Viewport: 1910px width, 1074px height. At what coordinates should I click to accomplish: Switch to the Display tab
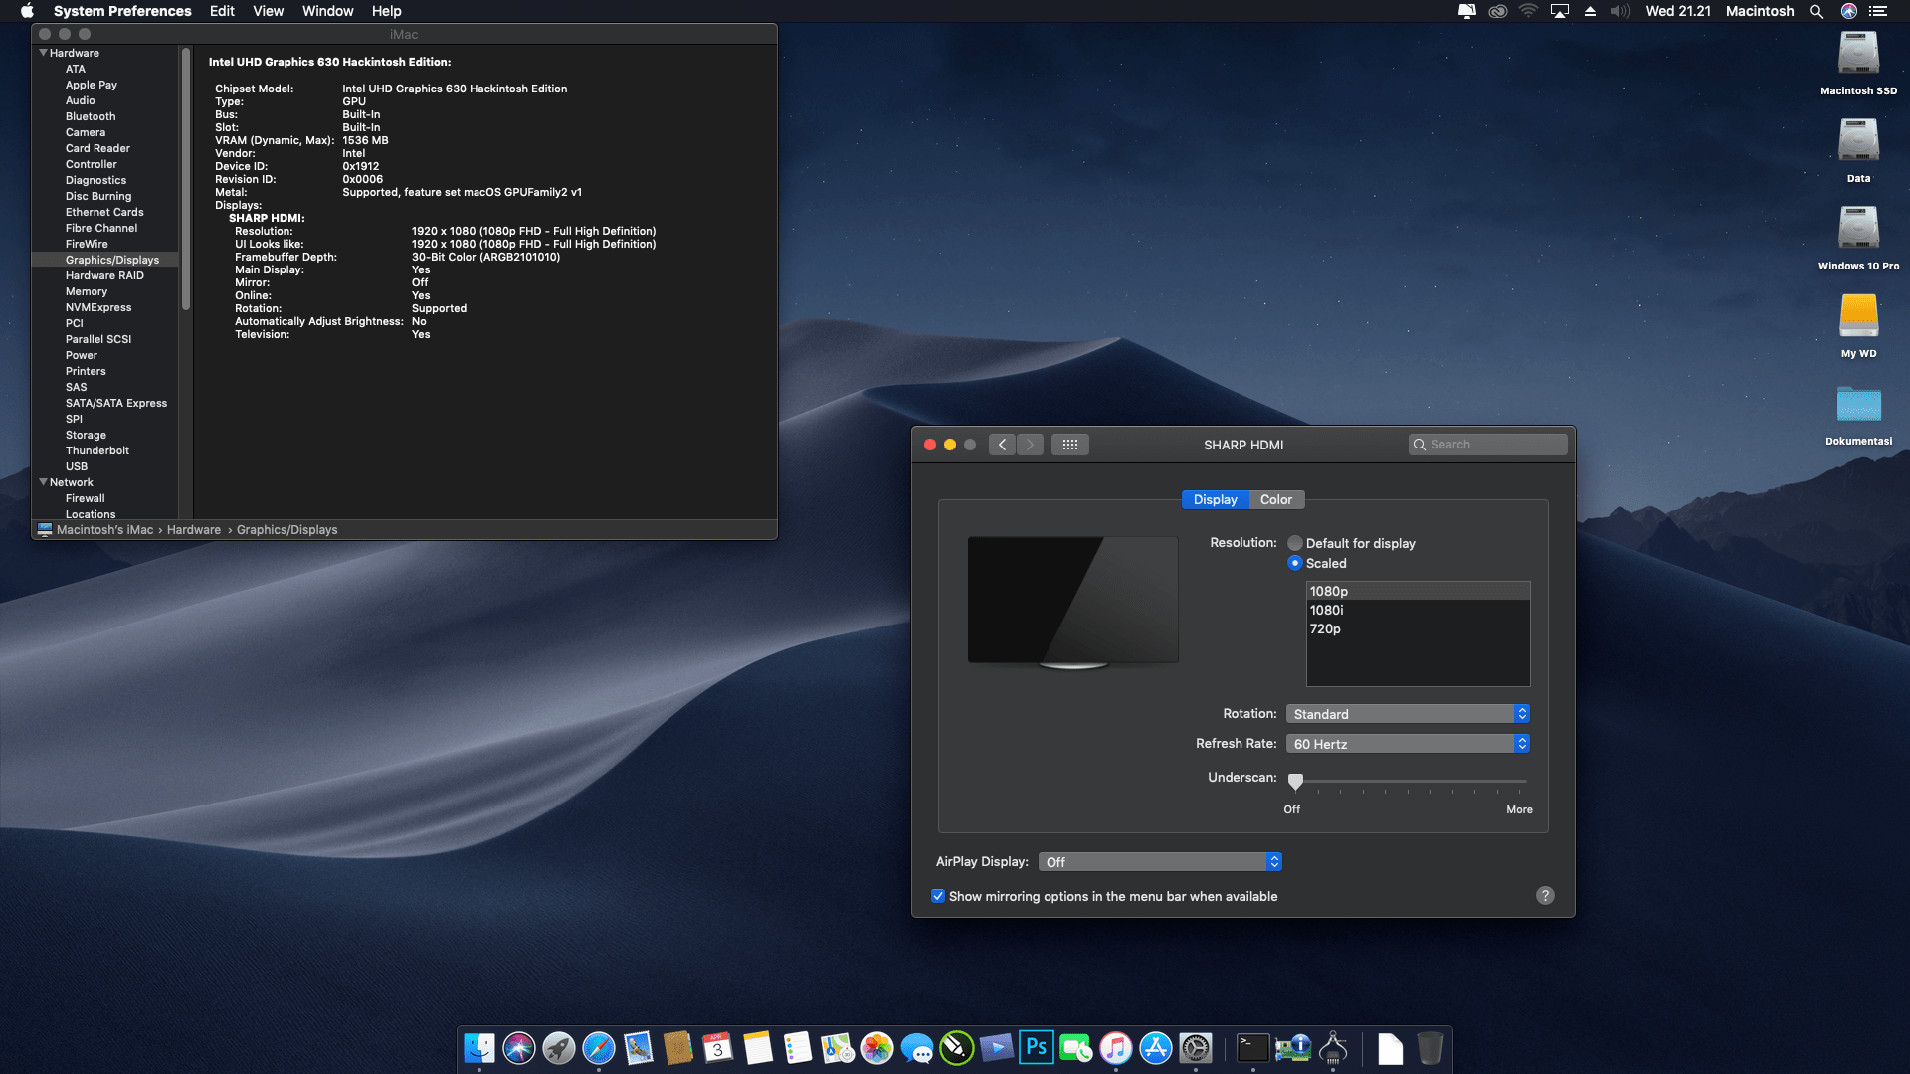pos(1216,500)
